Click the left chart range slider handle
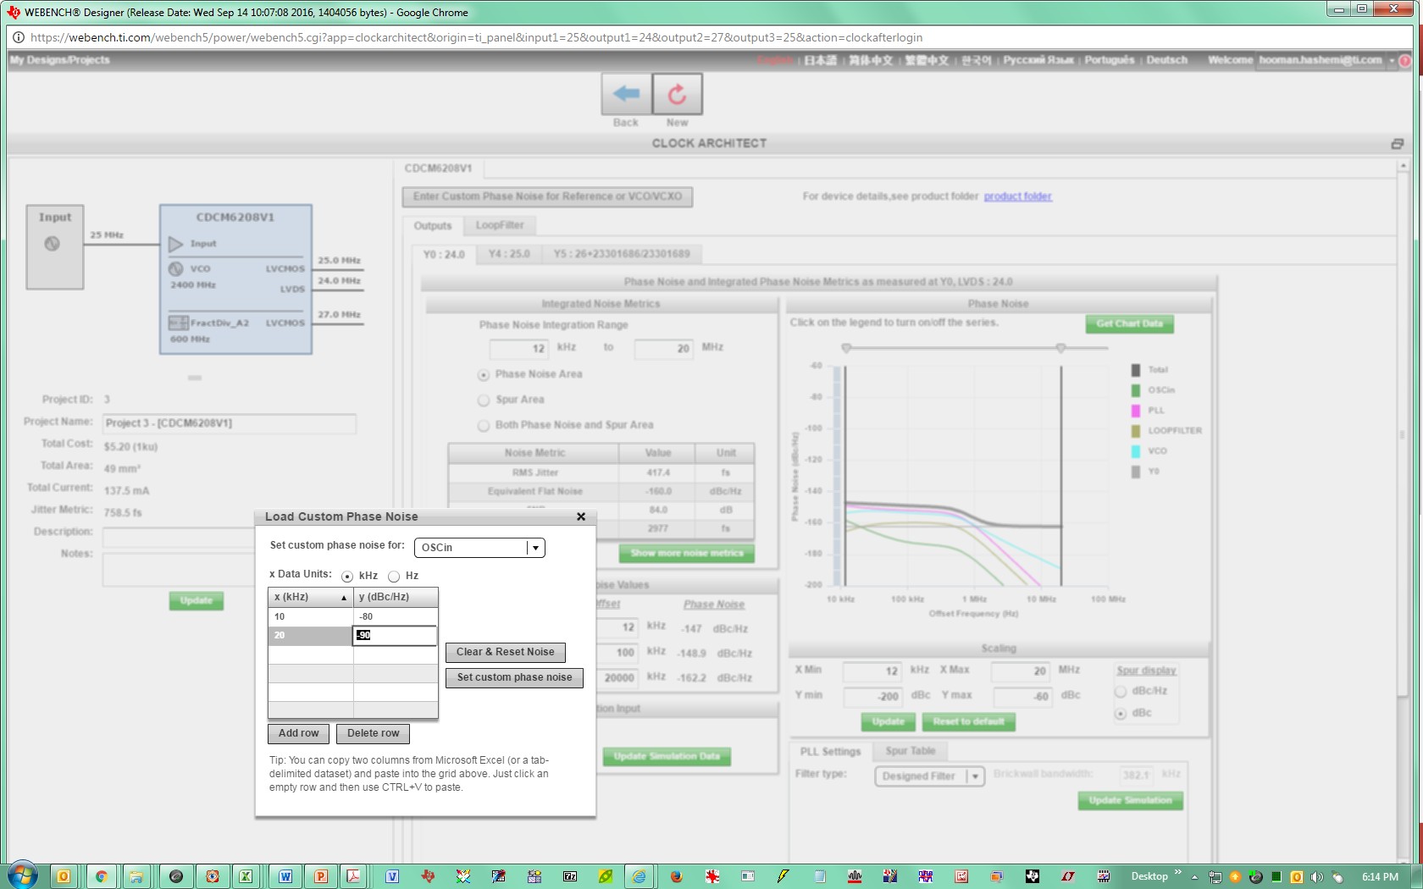Screen dimensions: 1423x889 tap(845, 349)
